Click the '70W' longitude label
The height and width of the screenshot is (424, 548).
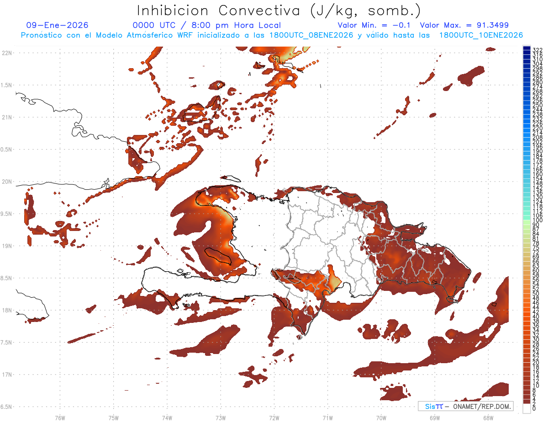[381, 418]
